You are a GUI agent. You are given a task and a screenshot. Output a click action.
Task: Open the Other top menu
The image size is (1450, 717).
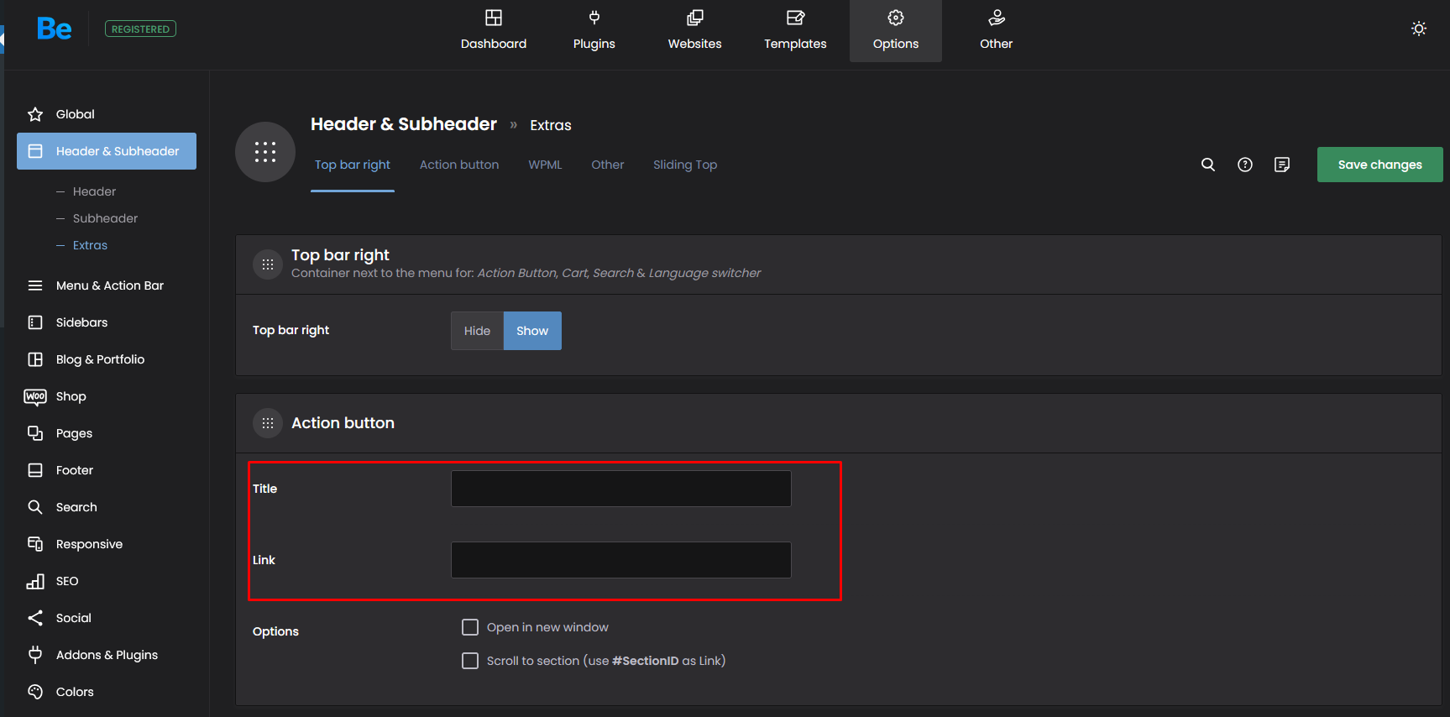997,30
